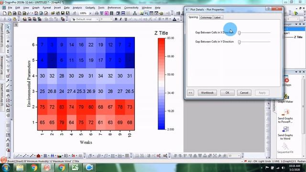Toggle Bold formatting
This screenshot has width=306, height=172.
[x=116, y=19]
